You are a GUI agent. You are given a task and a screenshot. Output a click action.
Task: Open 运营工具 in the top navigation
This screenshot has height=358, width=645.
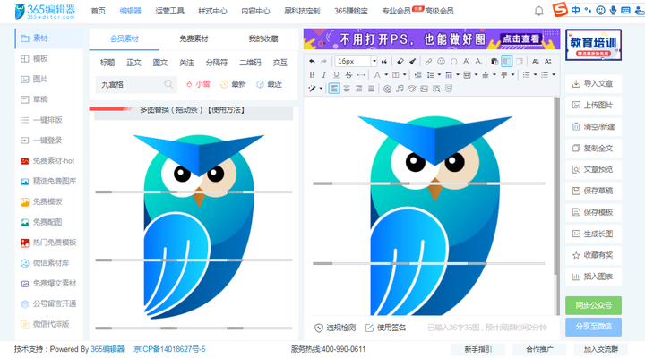(x=169, y=11)
